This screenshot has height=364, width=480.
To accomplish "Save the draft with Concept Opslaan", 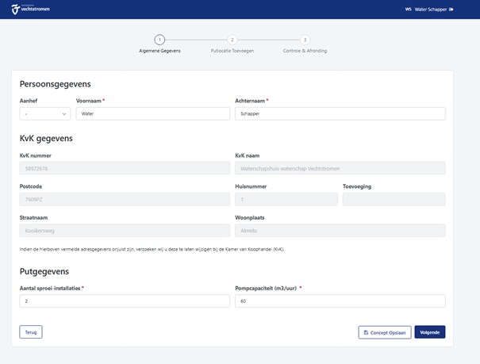I will tap(385, 332).
